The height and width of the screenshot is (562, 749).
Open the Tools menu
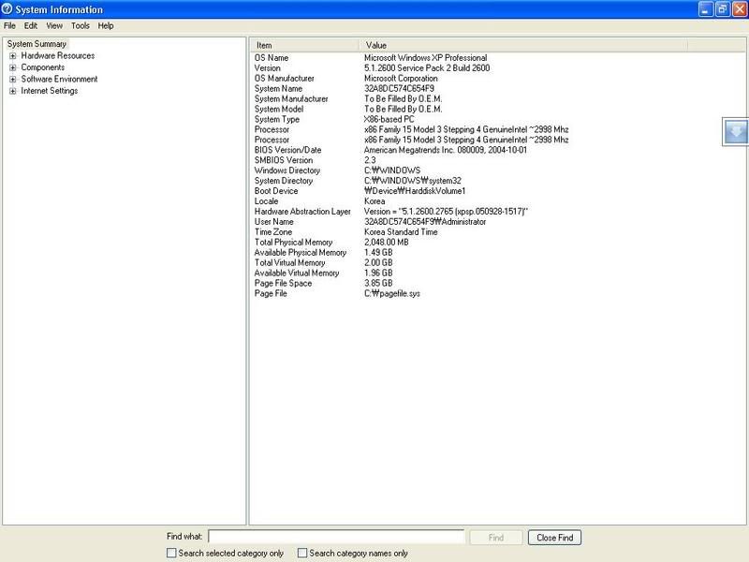point(81,26)
